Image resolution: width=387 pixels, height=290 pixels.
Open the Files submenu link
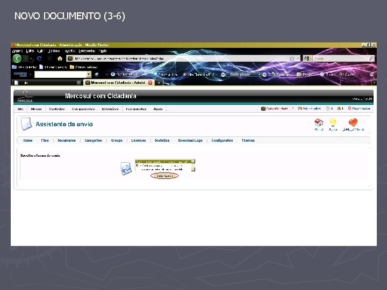pos(45,141)
